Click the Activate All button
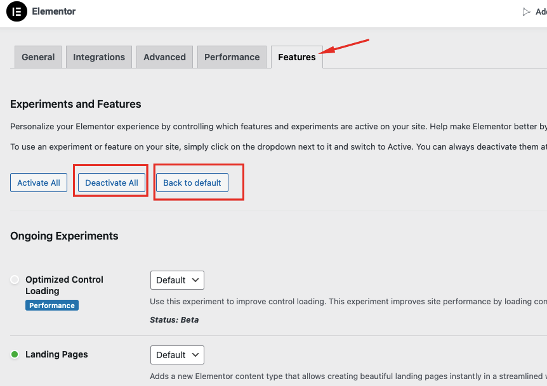Screen dimensions: 547x386 coord(38,182)
